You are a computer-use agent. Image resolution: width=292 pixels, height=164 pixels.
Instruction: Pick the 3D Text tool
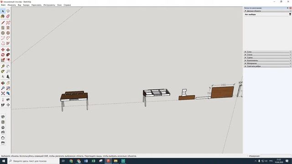tap(8, 77)
